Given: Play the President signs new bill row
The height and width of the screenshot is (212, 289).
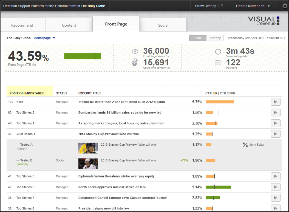Looking at the screenshot, I should [276, 208].
